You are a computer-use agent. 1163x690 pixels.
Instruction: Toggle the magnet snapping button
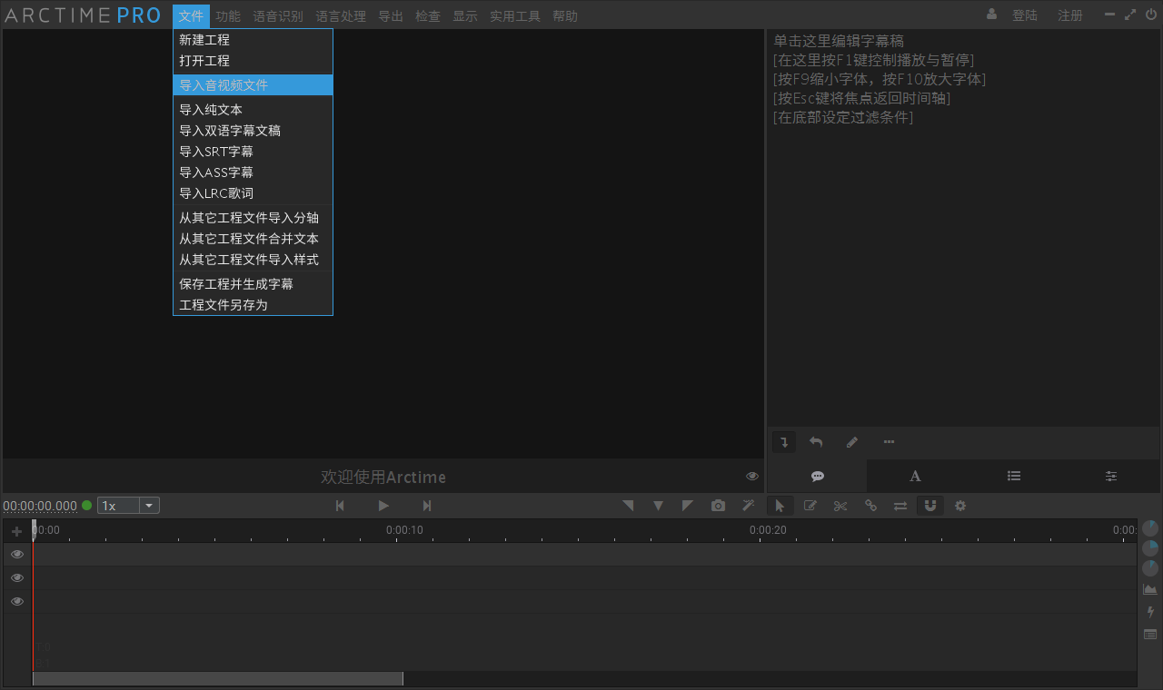point(929,506)
